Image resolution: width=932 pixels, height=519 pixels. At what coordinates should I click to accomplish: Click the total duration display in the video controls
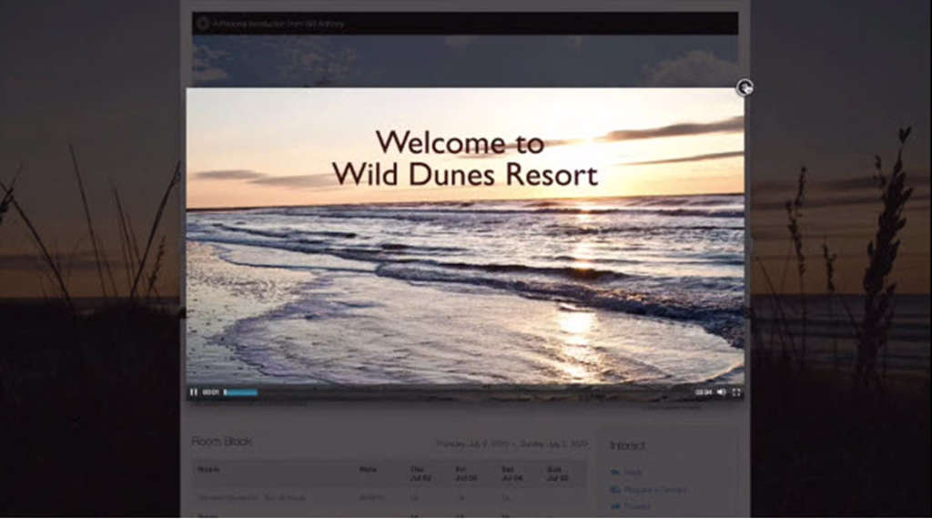703,392
